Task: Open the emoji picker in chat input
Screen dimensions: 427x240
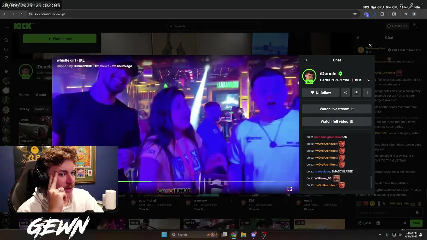Action: tap(417, 213)
